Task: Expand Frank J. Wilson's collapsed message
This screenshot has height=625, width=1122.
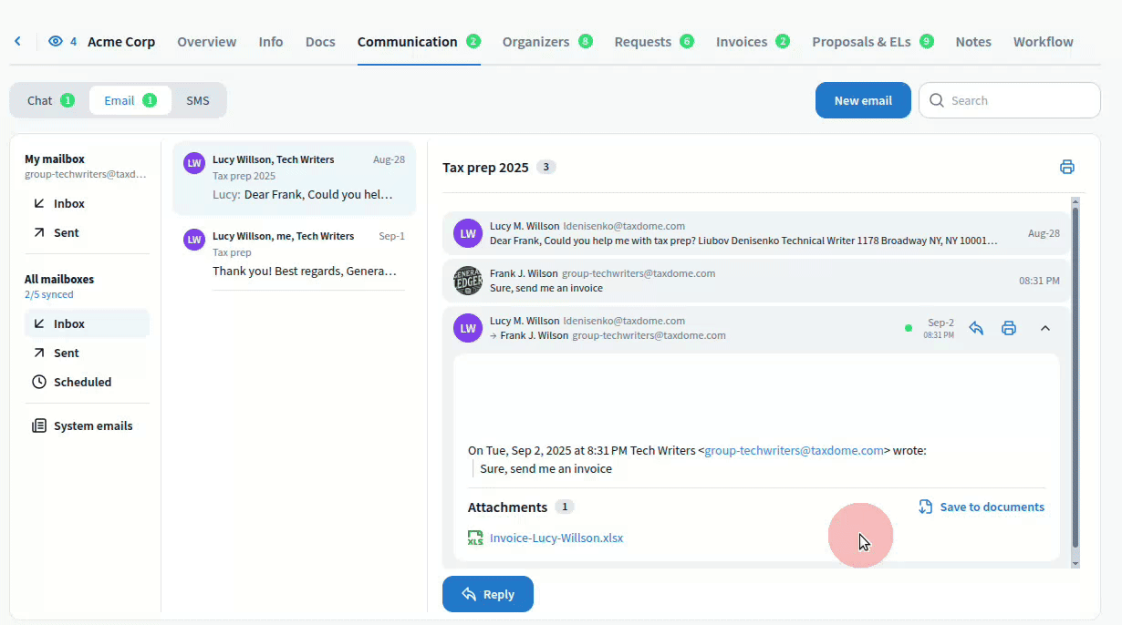Action: click(730, 281)
